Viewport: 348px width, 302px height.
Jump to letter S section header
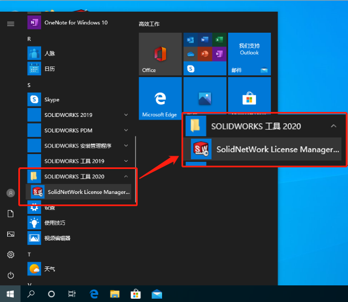click(29, 85)
